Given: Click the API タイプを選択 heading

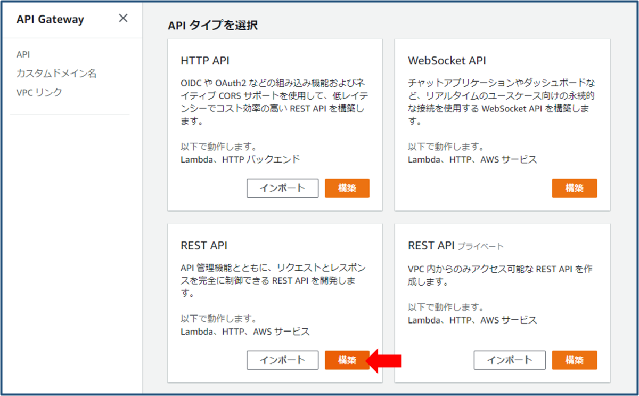Looking at the screenshot, I should click(212, 25).
